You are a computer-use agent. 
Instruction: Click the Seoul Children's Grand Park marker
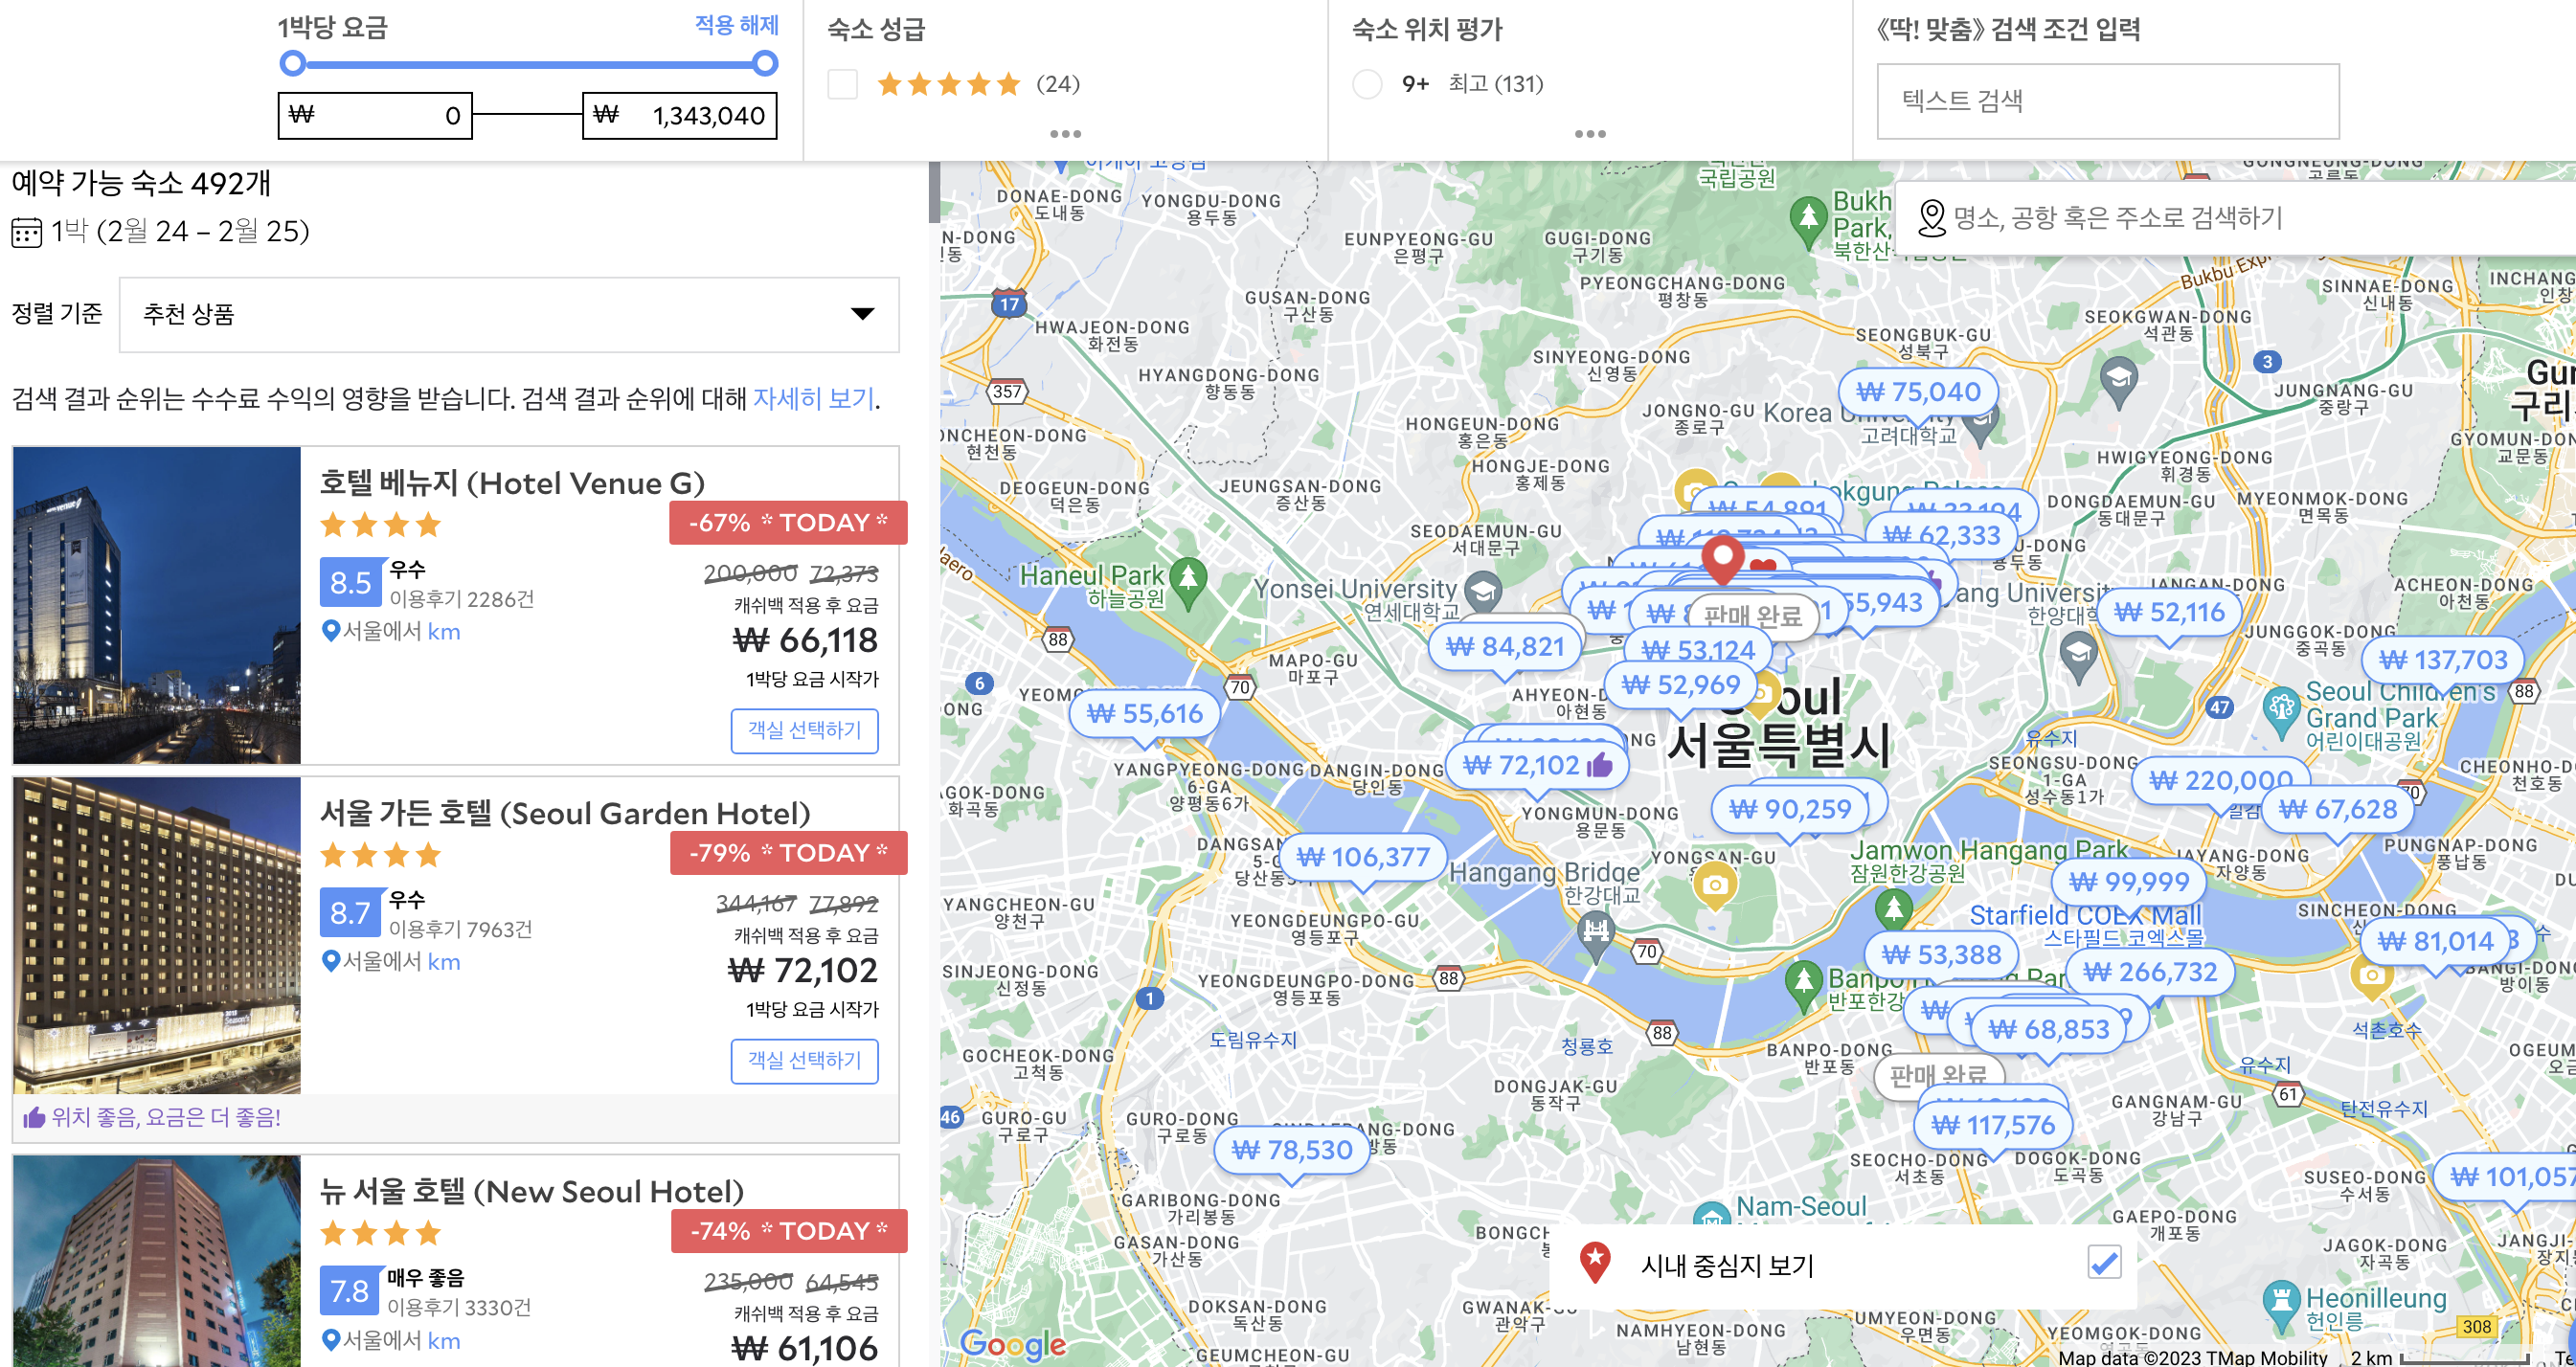click(2280, 708)
